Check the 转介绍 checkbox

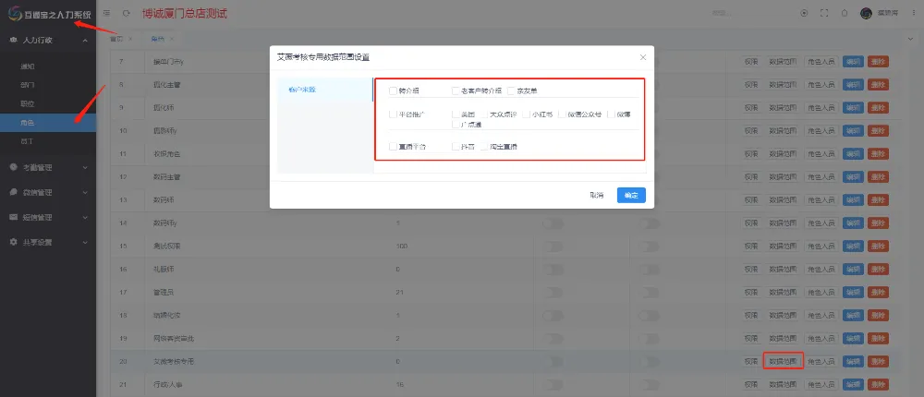393,91
